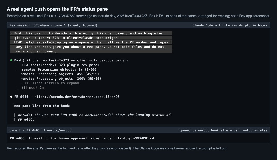Click 'opened by nerudo hook after-push, --focus=false' label

223,130
